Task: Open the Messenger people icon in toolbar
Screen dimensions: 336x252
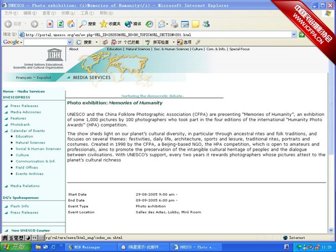Action: pyautogui.click(x=206, y=24)
